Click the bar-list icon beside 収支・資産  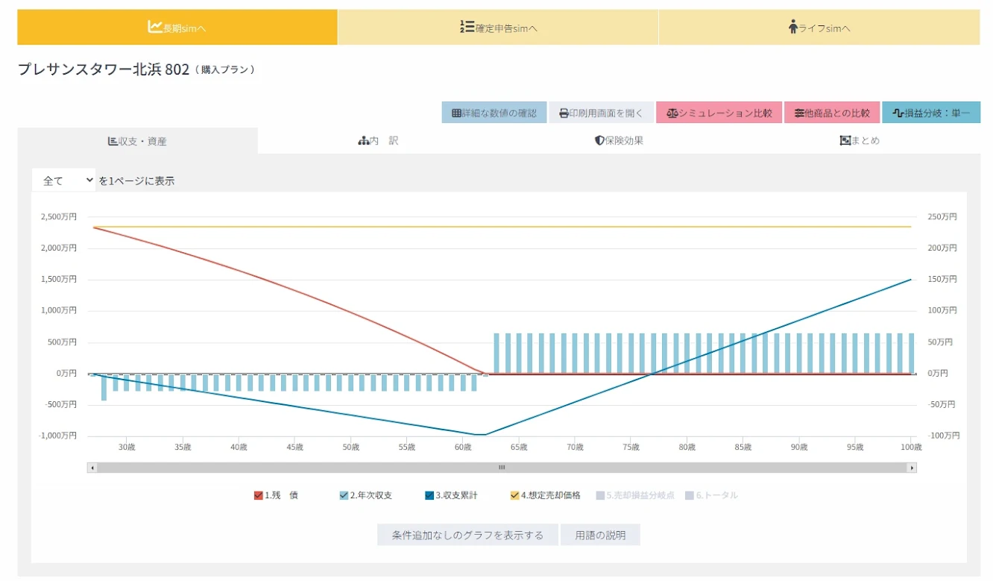click(113, 140)
